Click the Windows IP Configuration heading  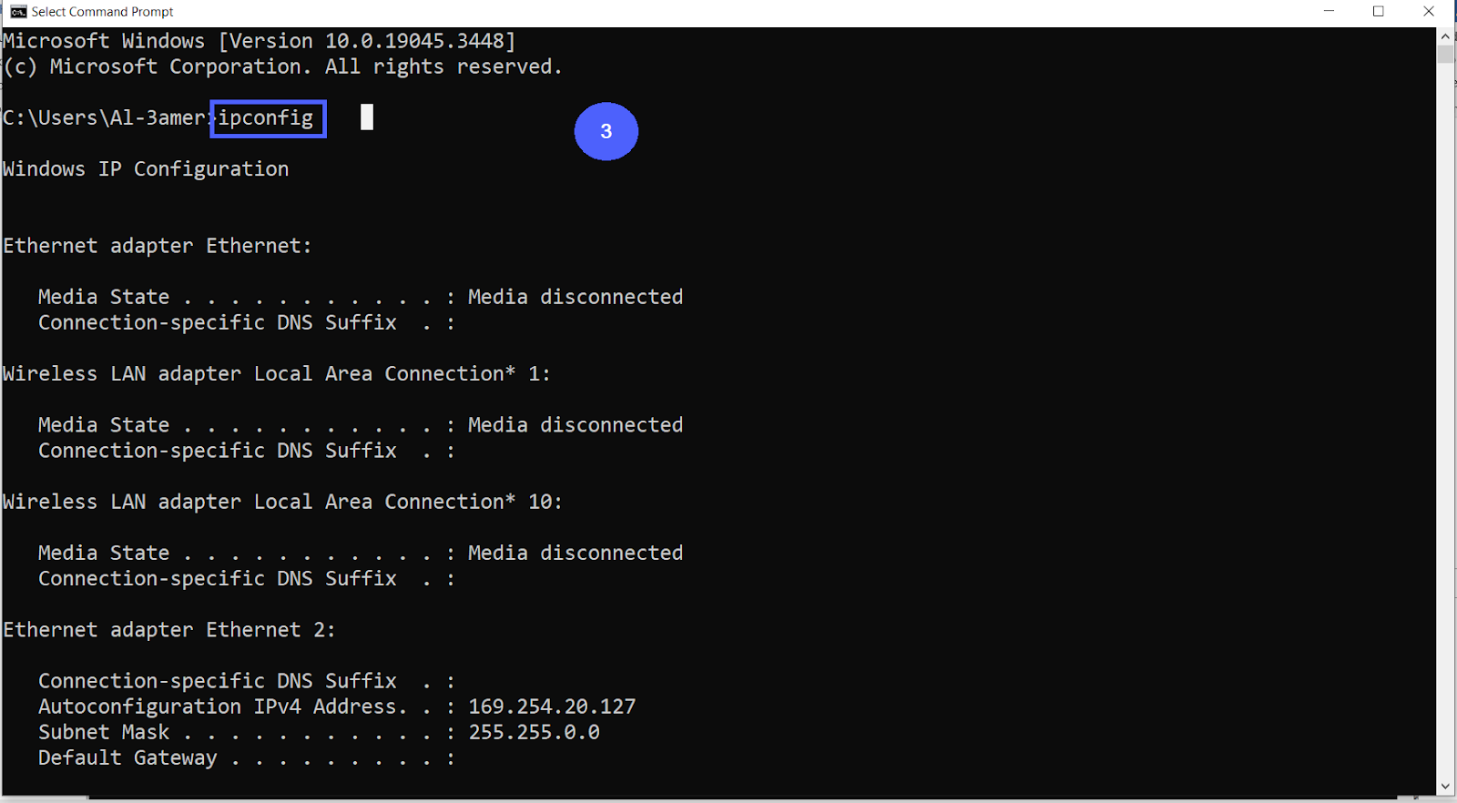(x=145, y=168)
